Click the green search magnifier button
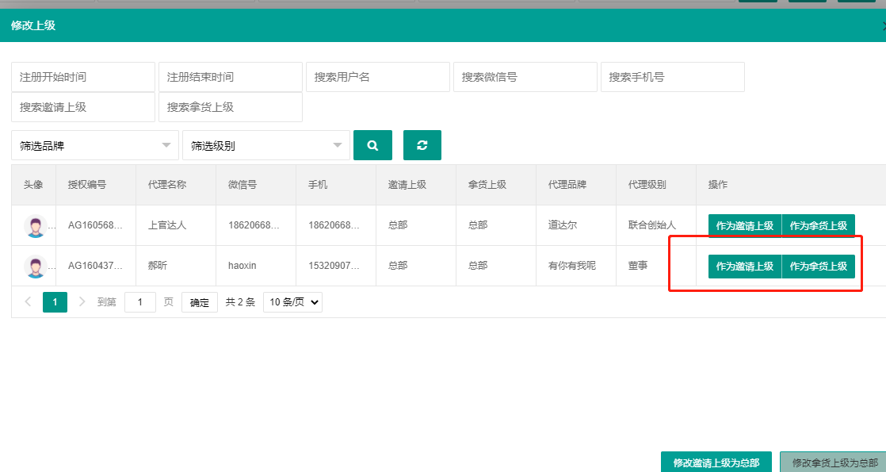 pyautogui.click(x=372, y=145)
